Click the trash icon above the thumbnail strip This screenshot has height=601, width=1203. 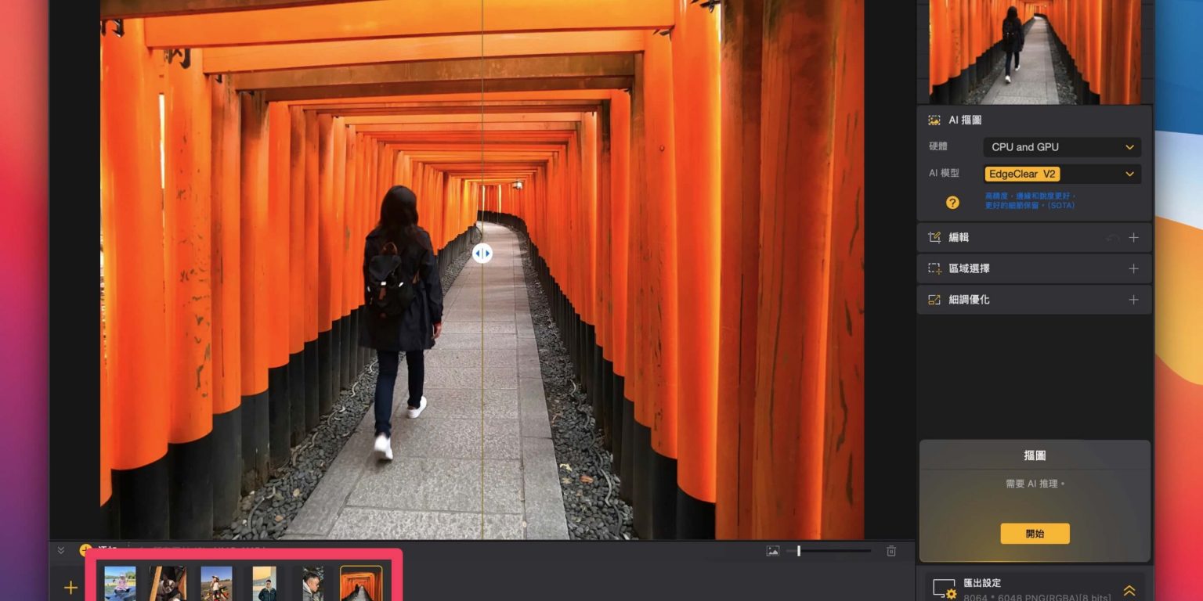click(x=891, y=551)
